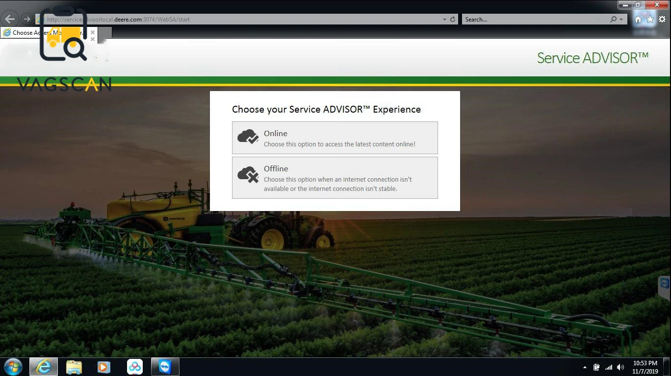Choose the Offline Service ADVISOR experience

pyautogui.click(x=335, y=178)
